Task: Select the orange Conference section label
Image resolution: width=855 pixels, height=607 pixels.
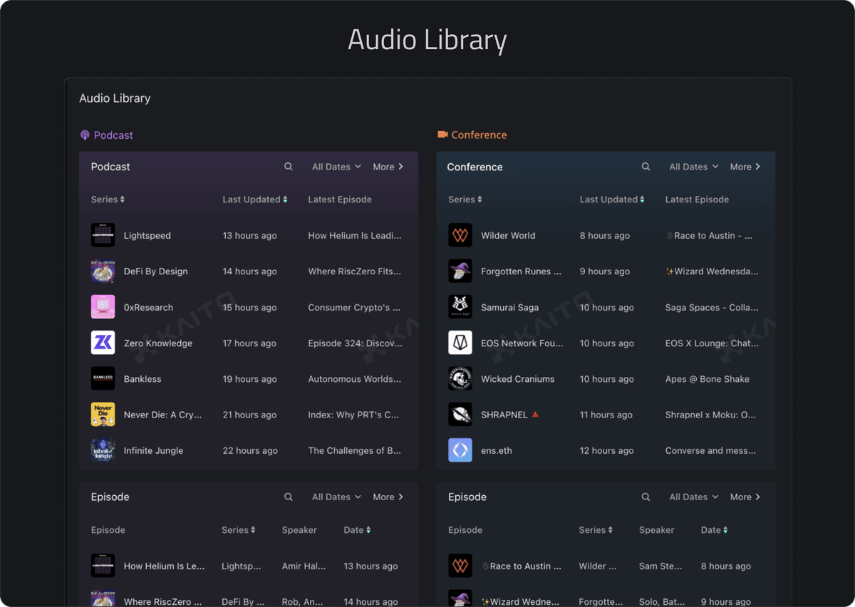Action: tap(479, 135)
